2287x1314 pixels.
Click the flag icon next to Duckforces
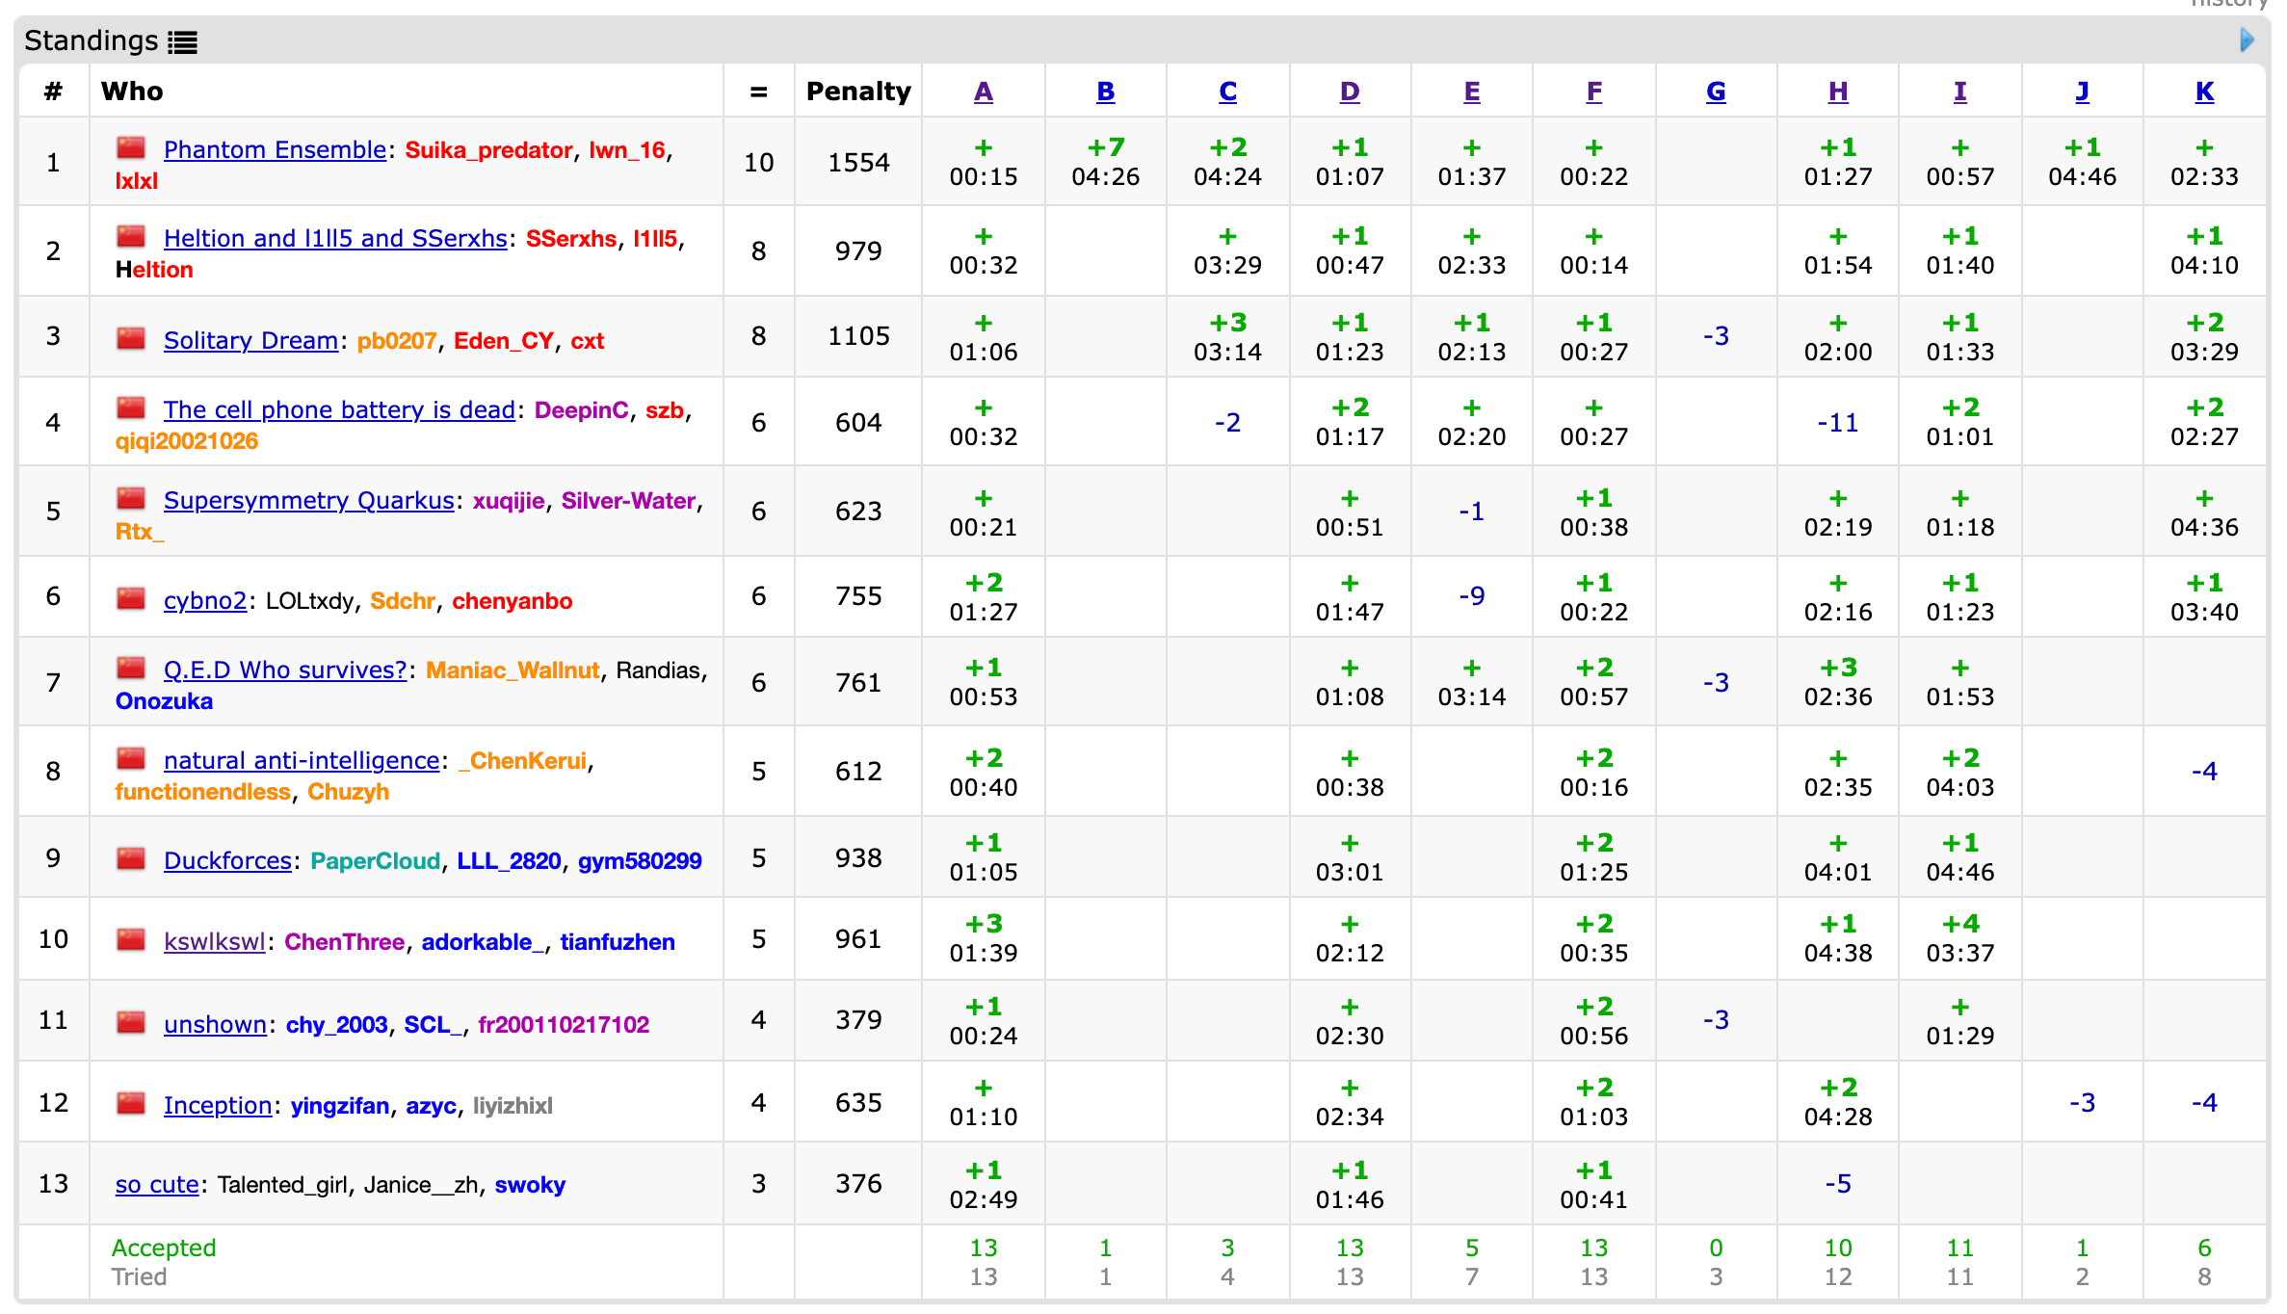coord(131,858)
